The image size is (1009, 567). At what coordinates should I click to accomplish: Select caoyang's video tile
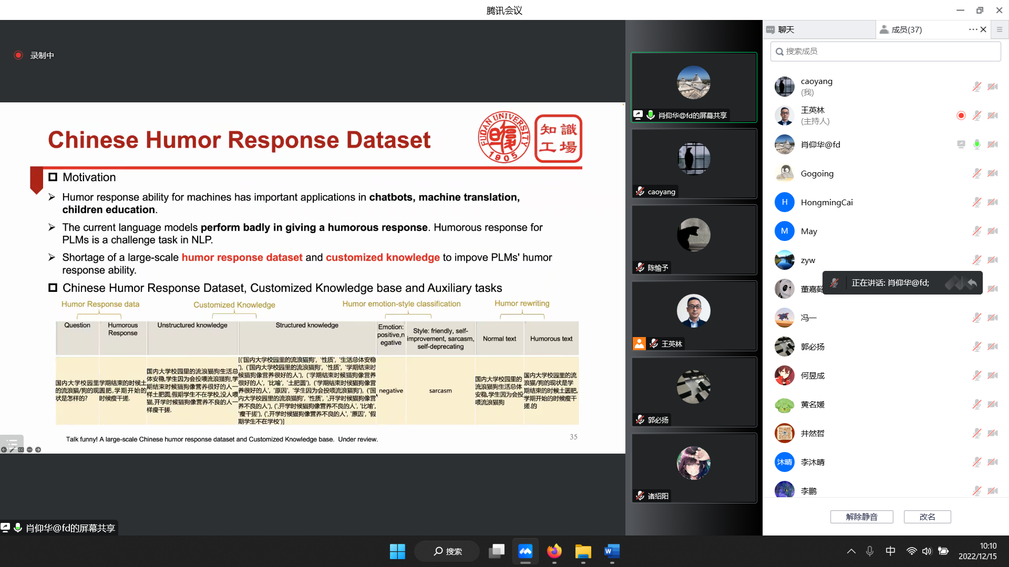click(694, 163)
